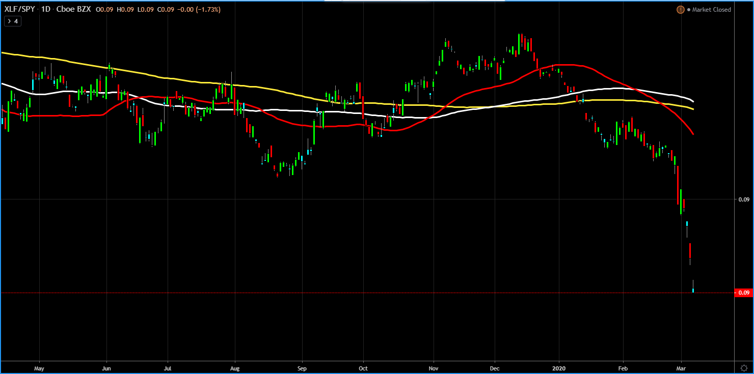
Task: Click the Mar label on time axis
Action: point(681,367)
